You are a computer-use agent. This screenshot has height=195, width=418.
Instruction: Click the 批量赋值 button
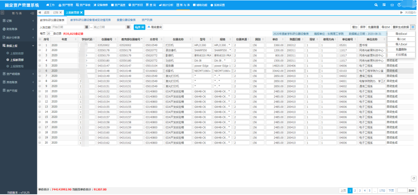373,27
